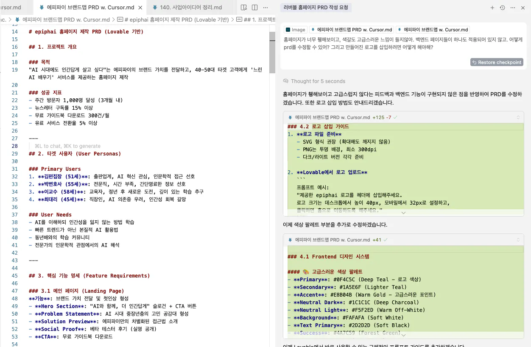The width and height of the screenshot is (531, 347).
Task: Open preview to the side icon
Action: [x=244, y=8]
